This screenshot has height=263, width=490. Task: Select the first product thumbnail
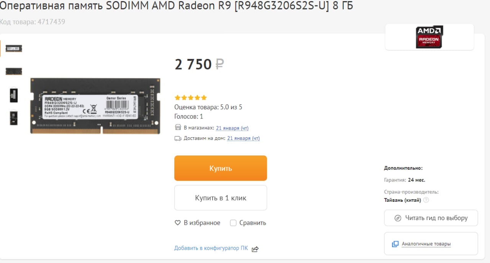(14, 49)
